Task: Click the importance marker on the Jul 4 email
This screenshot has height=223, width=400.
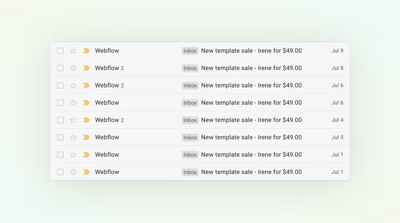Action: click(86, 120)
